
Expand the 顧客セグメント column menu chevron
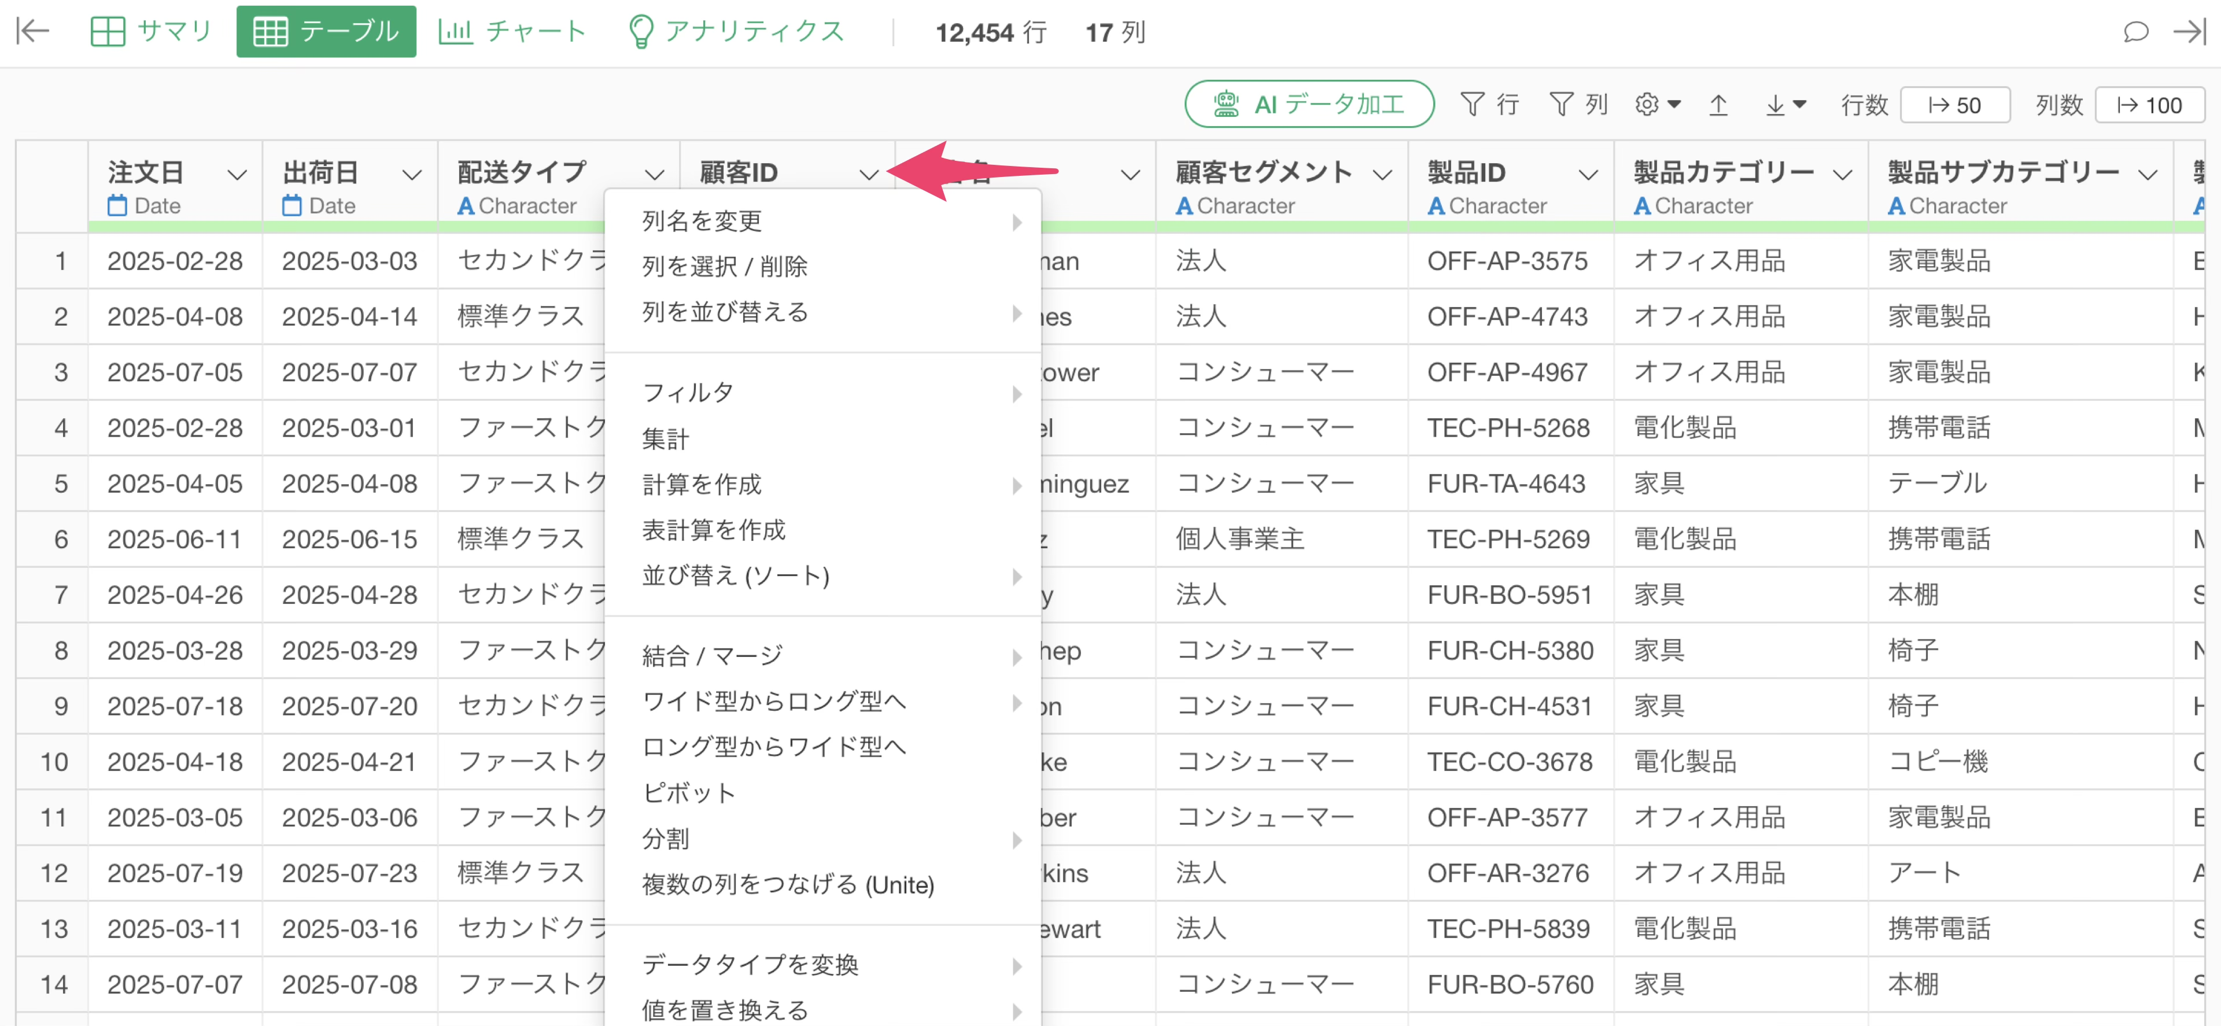click(x=1382, y=174)
